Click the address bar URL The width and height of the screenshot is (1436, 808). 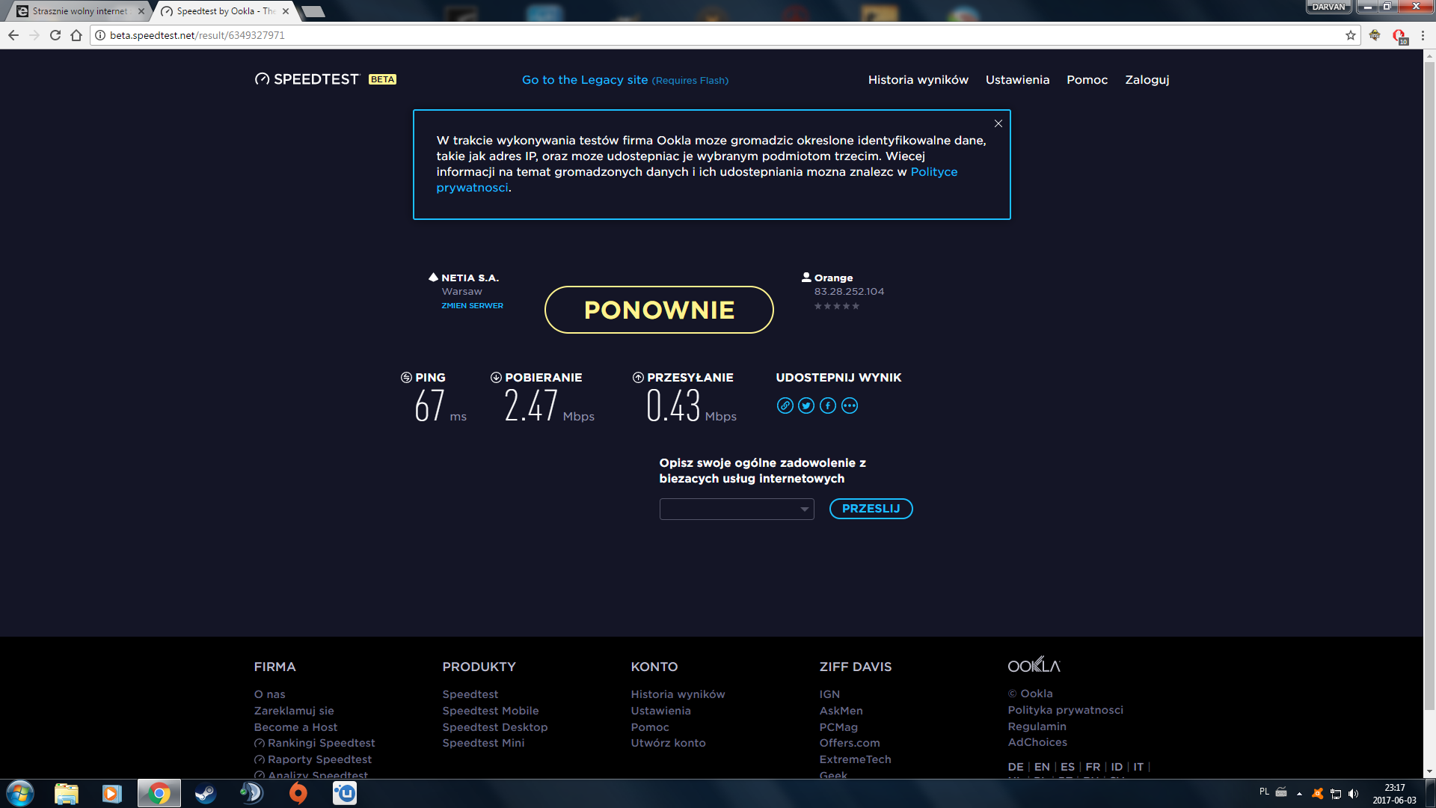(x=197, y=35)
